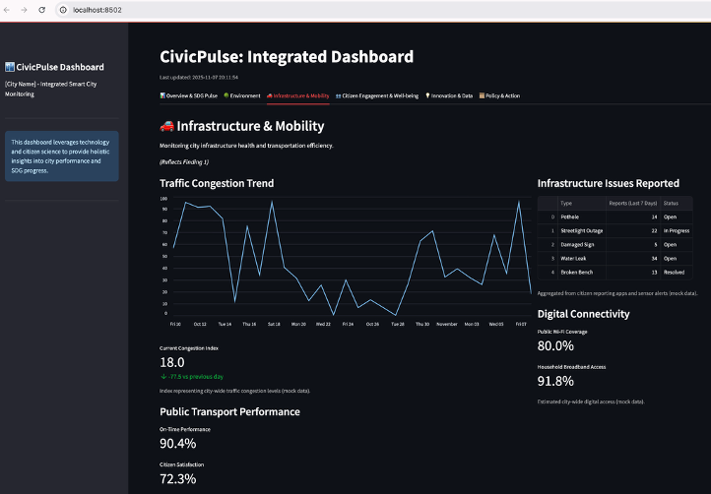Go to Citizen Engagement & Well-being tab
The height and width of the screenshot is (494, 711).
click(377, 96)
